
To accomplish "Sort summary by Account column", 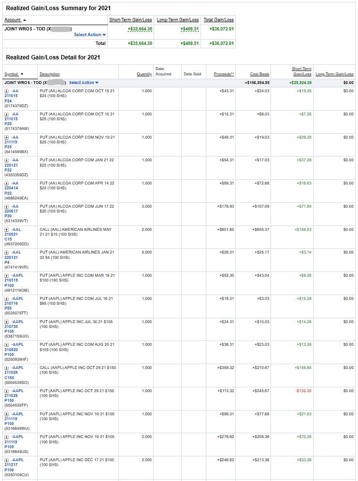I will [15, 20].
